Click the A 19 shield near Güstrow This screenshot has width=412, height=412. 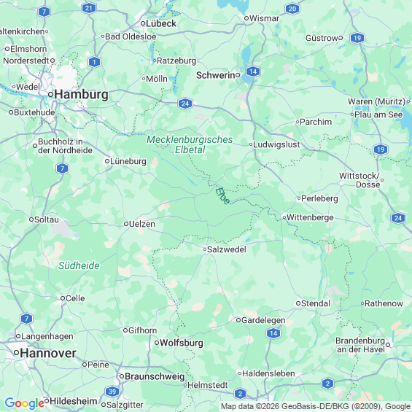pos(357,38)
